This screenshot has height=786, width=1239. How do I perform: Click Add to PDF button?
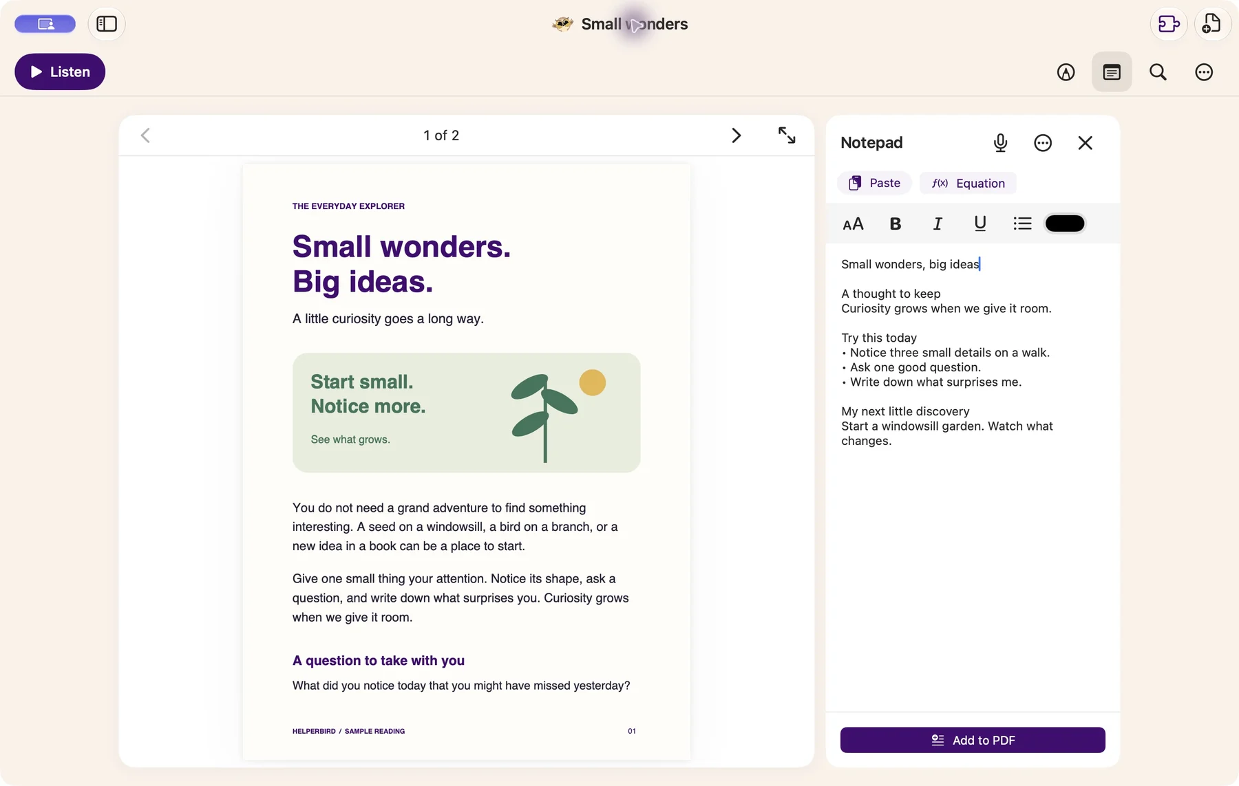point(973,740)
